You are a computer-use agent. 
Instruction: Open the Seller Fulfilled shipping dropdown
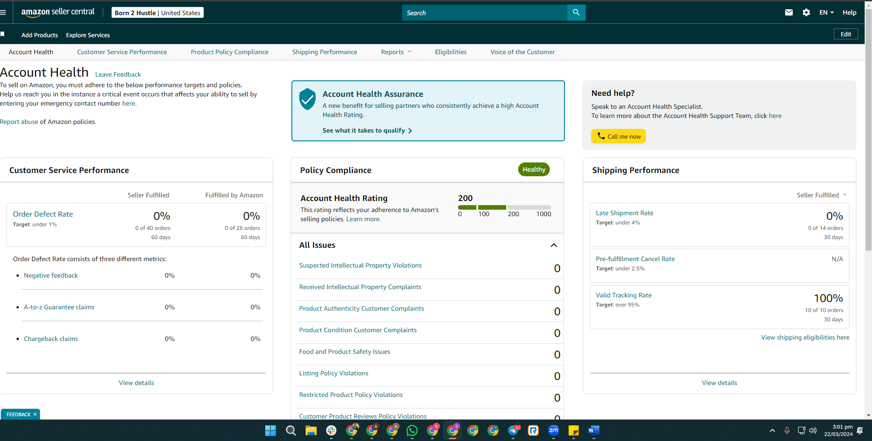pos(822,195)
